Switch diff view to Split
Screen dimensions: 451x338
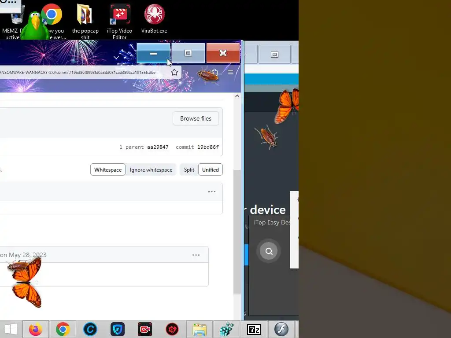point(189,169)
